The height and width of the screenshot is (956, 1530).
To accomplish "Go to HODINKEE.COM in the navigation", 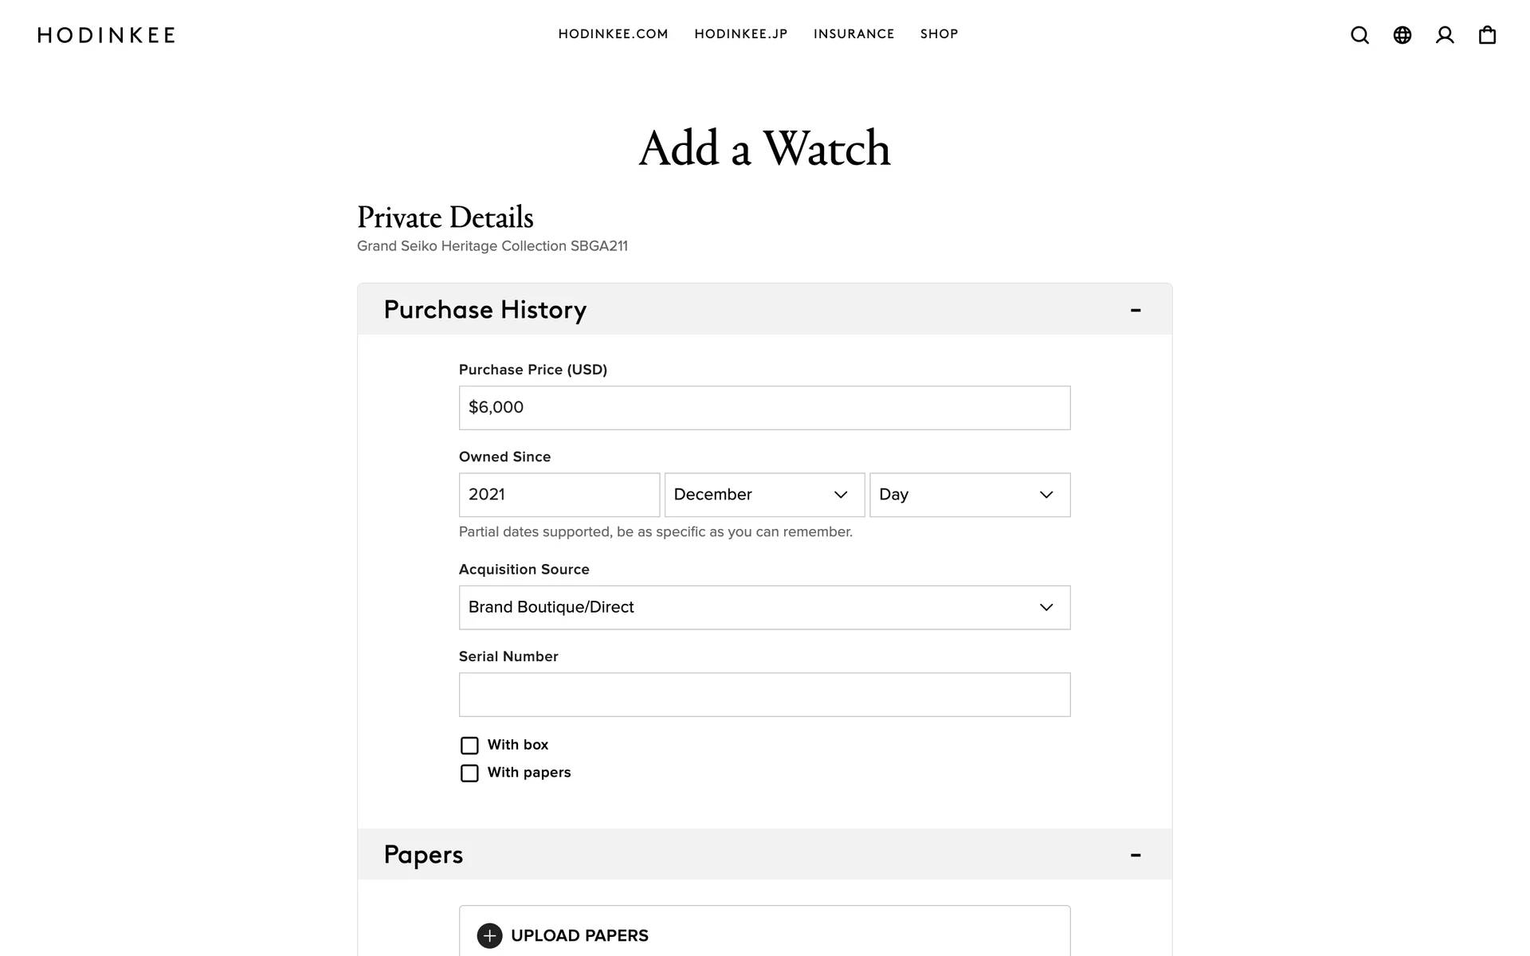I will point(613,34).
